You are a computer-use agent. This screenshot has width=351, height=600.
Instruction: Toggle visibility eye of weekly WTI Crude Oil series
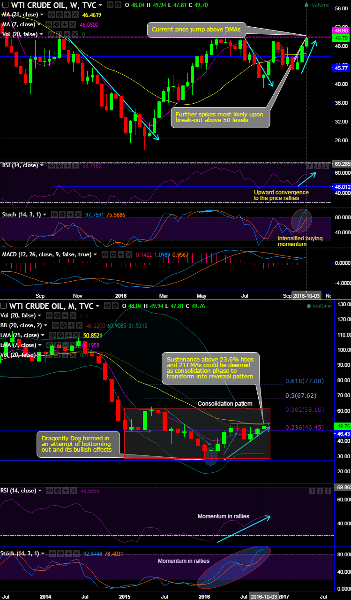110,5
